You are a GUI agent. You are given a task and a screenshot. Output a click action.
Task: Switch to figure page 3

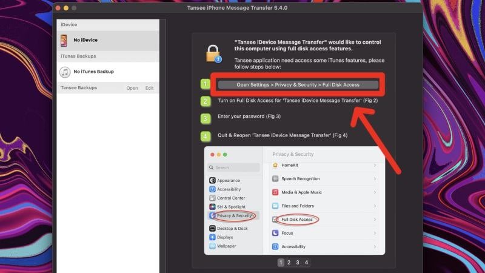pyautogui.click(x=298, y=263)
